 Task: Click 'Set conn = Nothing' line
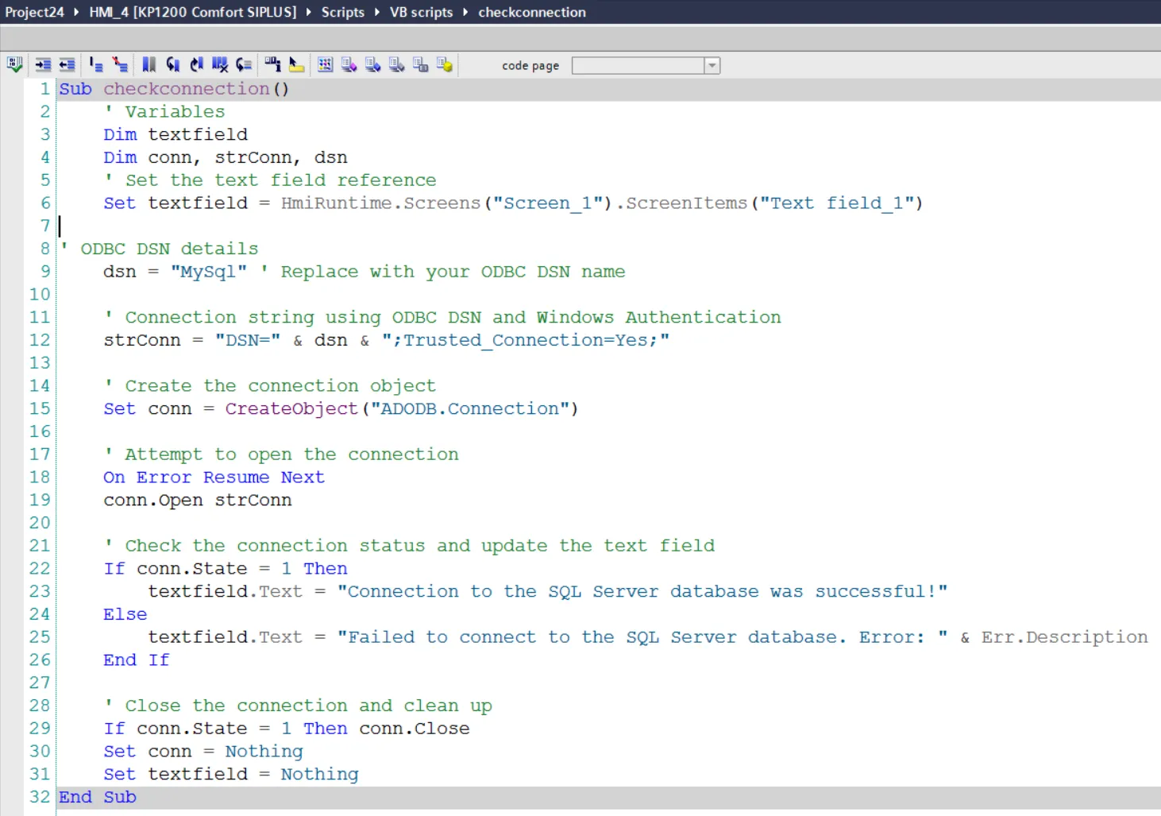click(x=203, y=752)
